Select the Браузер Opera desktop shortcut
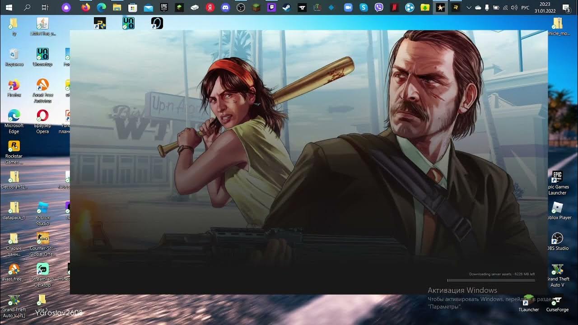This screenshot has width=578, height=325. click(x=42, y=121)
